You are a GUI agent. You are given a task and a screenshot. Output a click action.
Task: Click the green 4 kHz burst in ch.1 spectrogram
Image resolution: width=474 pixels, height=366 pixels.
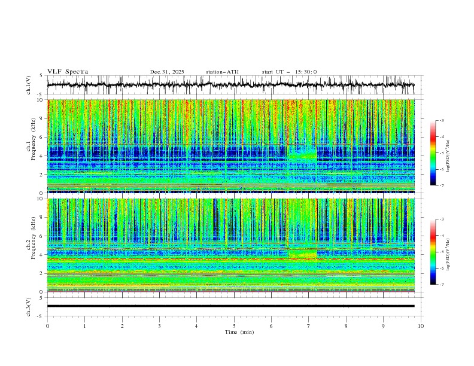click(302, 155)
